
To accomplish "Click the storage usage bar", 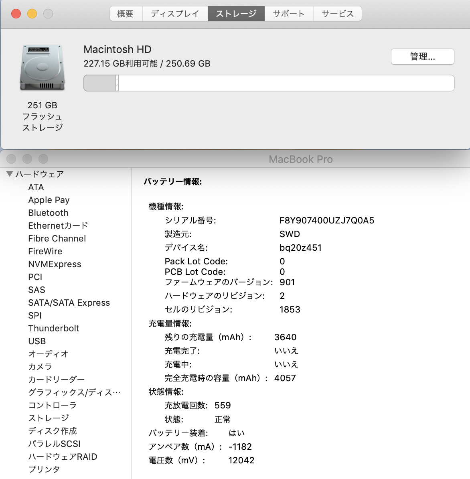I will tap(269, 83).
